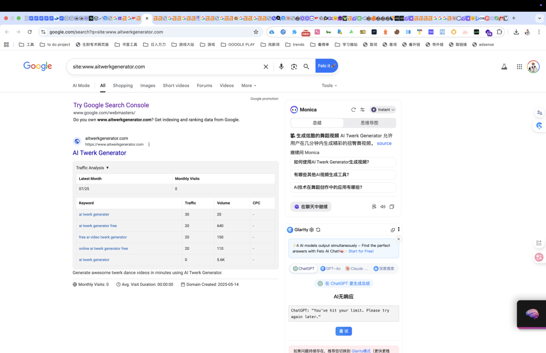Open the Google apps grid
Screen dimensions: 546x353
point(519,67)
